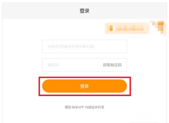This screenshot has height=123, width=169.
Task: Click the small orange icon inside tooltip
Action: pyautogui.click(x=111, y=28)
